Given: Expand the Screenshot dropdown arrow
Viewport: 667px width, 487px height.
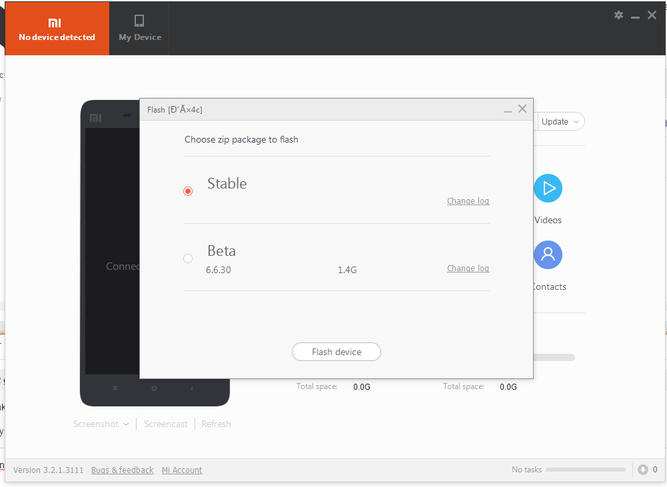Looking at the screenshot, I should (x=125, y=424).
